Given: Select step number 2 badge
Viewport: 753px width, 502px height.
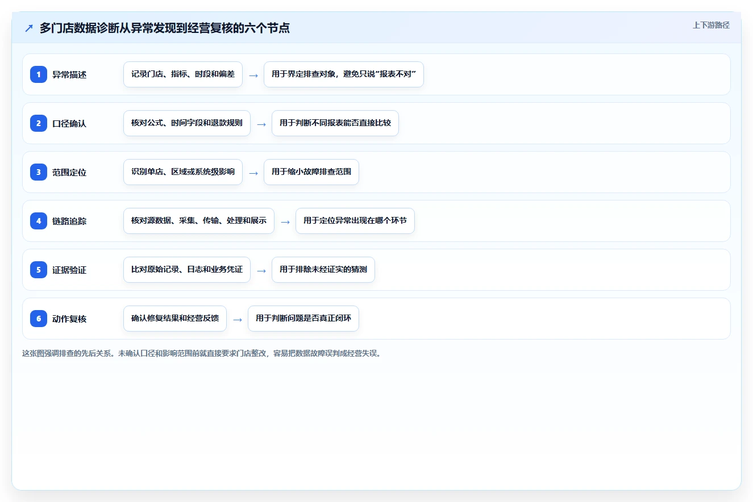Looking at the screenshot, I should coord(39,123).
